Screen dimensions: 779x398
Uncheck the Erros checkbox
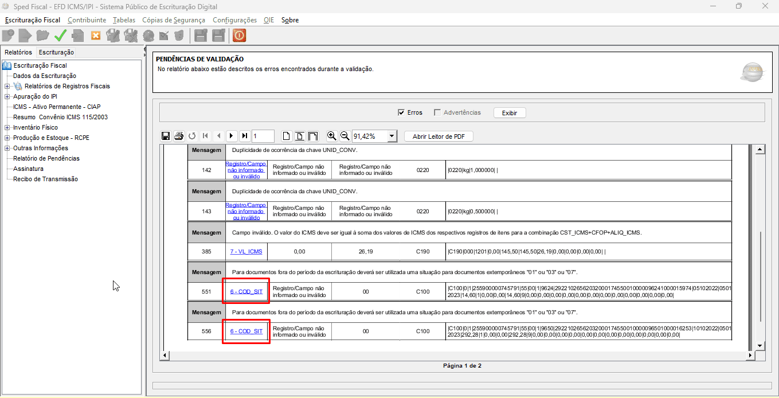pos(401,112)
